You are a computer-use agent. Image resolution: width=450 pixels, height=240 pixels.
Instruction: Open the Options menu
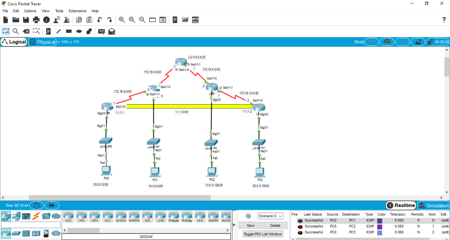coord(30,11)
